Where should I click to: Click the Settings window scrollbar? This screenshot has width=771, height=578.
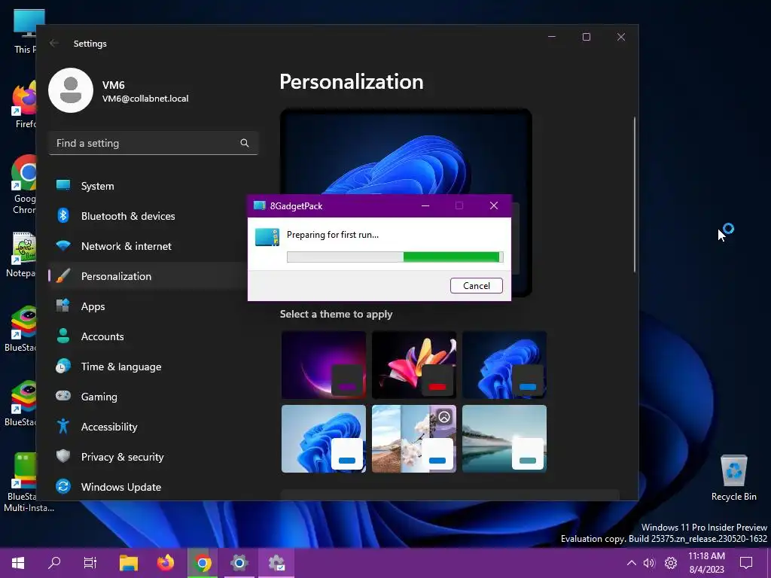click(x=634, y=194)
